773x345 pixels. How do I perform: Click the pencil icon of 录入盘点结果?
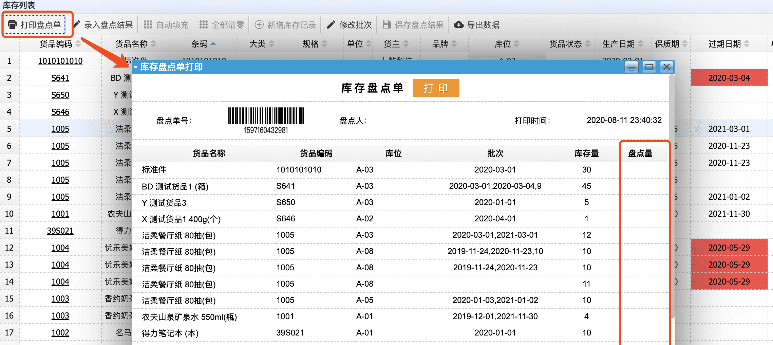click(77, 24)
